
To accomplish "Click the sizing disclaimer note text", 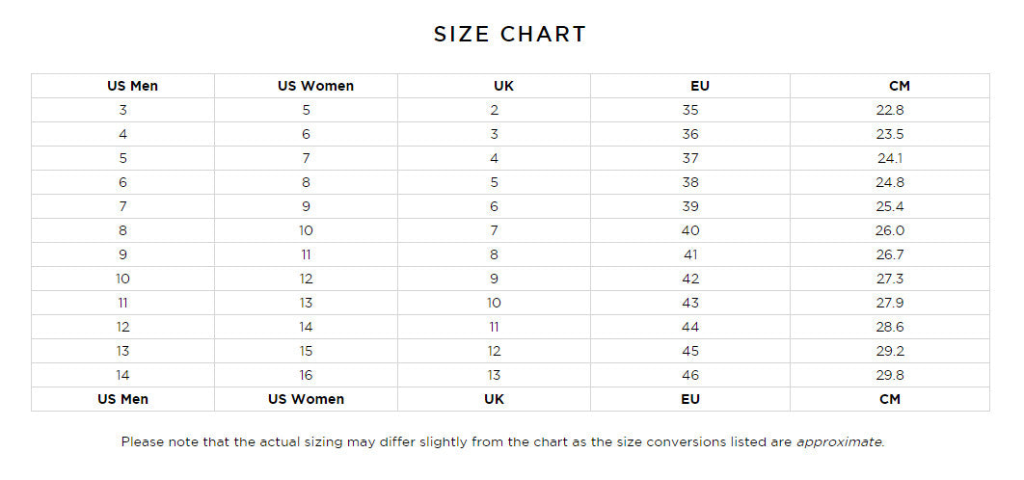I will point(453,442).
